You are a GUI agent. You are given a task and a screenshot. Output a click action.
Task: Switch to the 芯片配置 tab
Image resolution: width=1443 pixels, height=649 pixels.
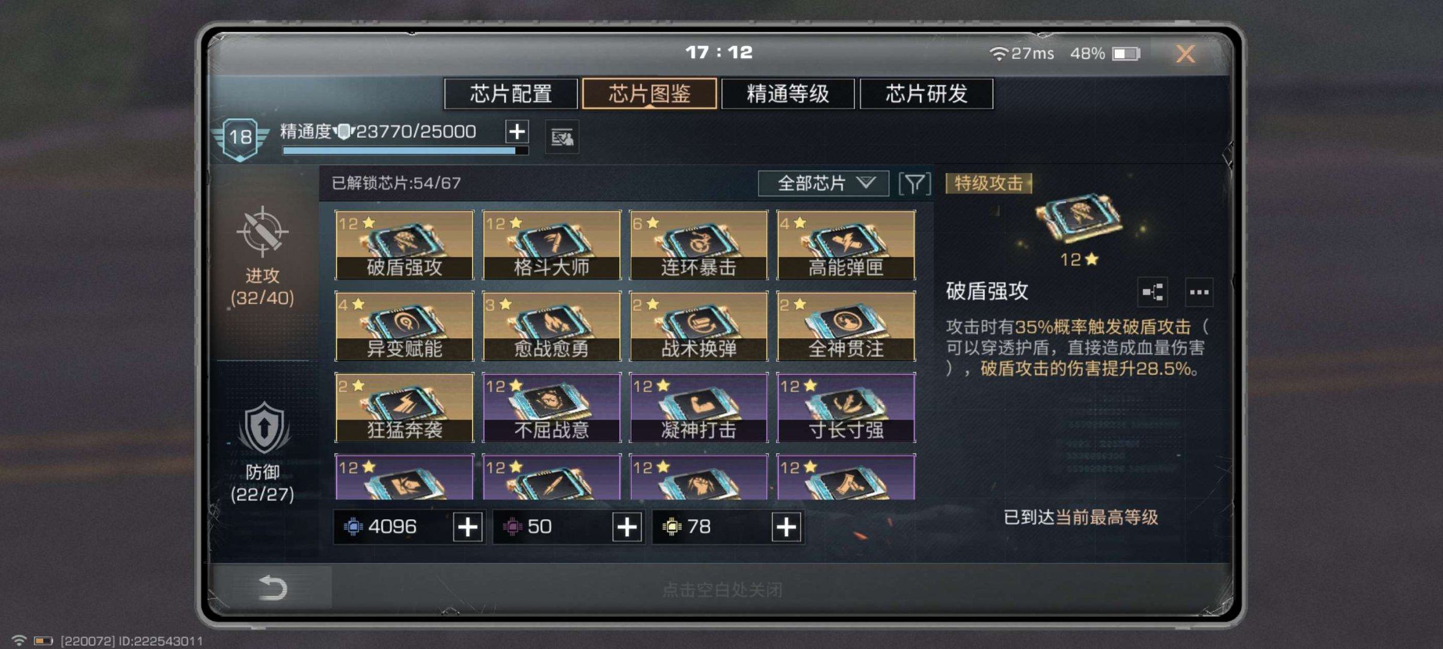point(511,94)
